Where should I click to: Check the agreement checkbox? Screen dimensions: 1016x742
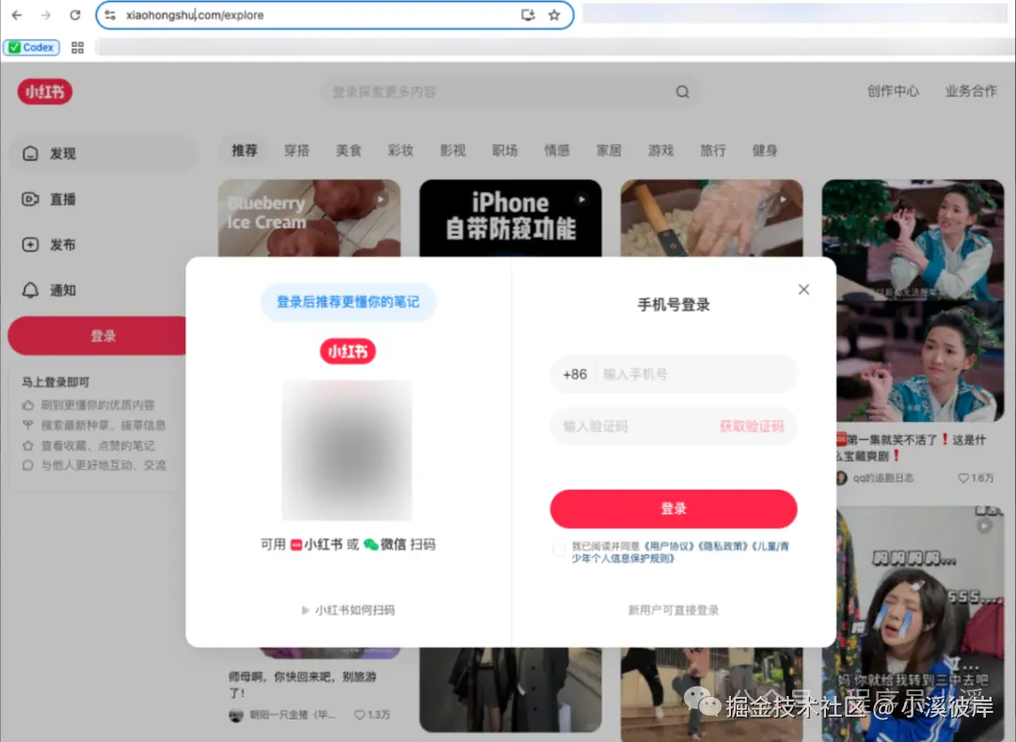click(559, 550)
